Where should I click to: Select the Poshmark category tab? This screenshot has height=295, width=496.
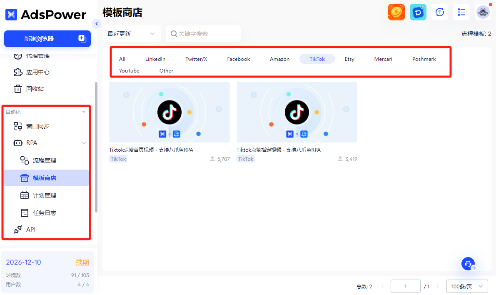point(424,59)
